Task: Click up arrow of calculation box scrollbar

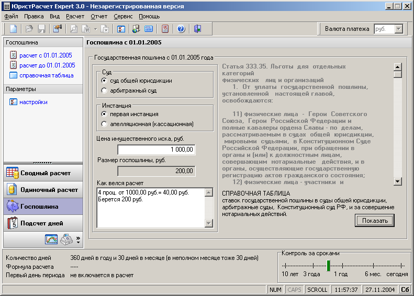Action: [x=209, y=192]
